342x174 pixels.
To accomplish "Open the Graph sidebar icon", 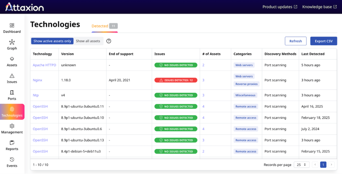I will pos(12,42).
